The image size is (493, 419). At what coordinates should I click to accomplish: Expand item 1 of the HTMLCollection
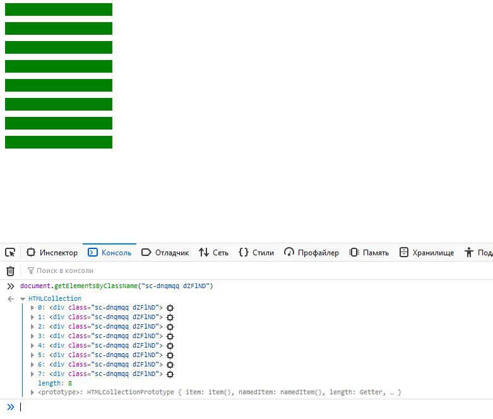(32, 317)
